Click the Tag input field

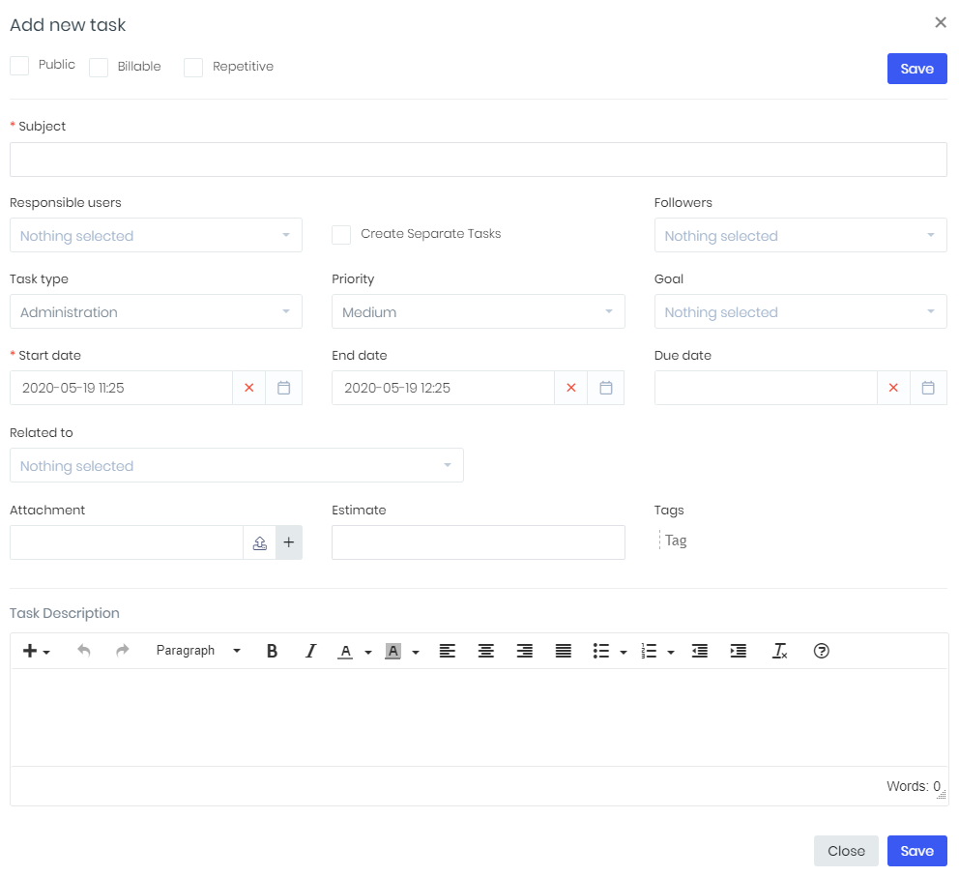tap(676, 541)
